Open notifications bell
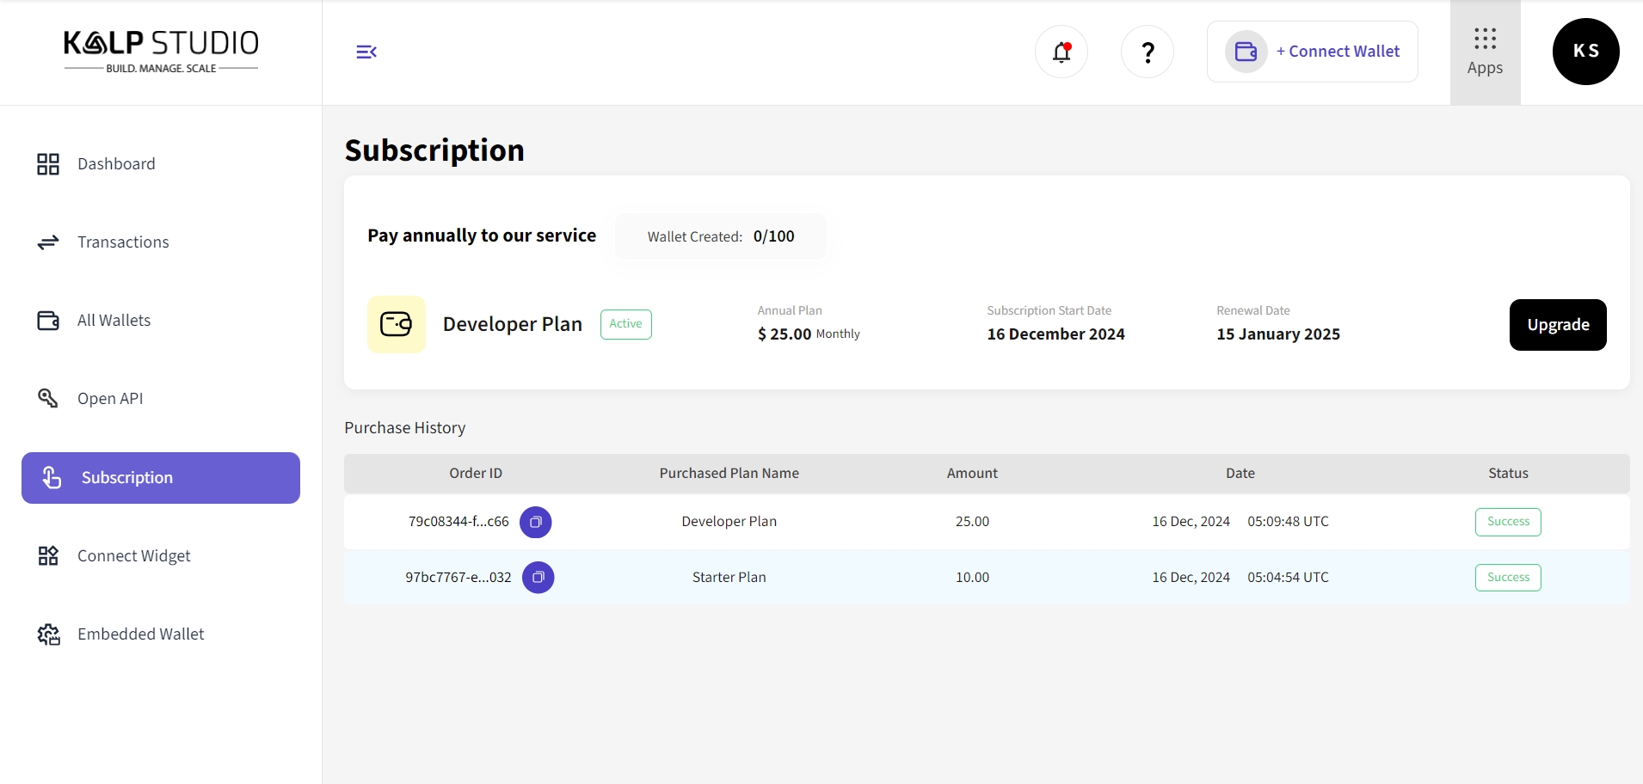 pos(1061,52)
